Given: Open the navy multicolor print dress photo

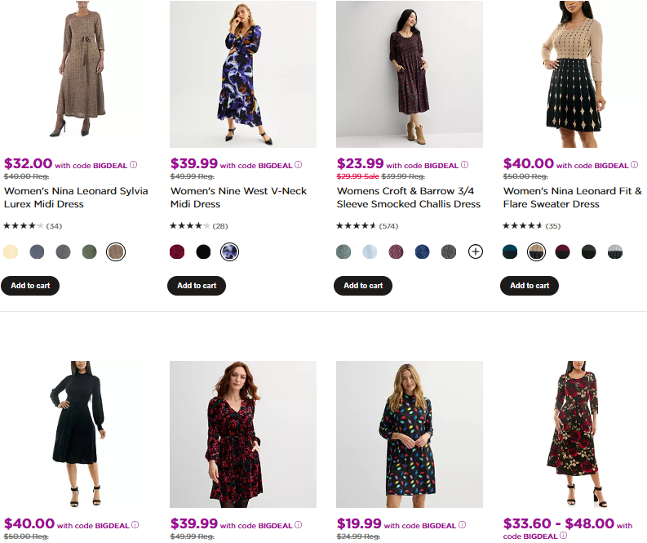Looking at the screenshot, I should (x=410, y=434).
